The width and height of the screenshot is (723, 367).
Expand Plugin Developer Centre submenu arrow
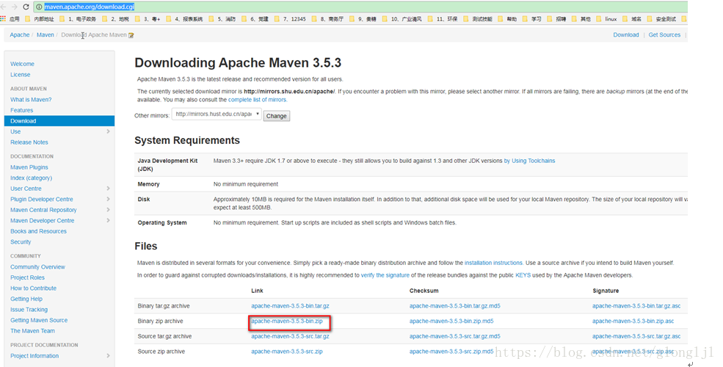[x=109, y=199]
